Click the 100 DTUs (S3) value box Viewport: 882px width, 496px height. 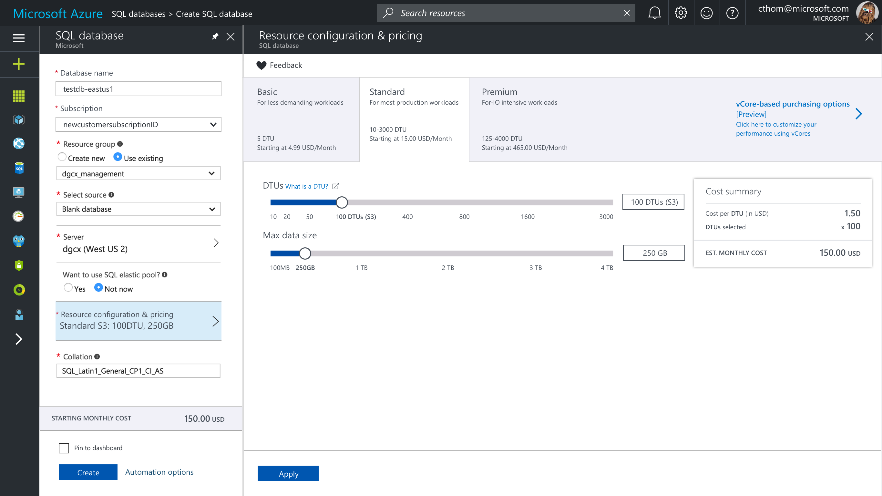[x=654, y=202]
